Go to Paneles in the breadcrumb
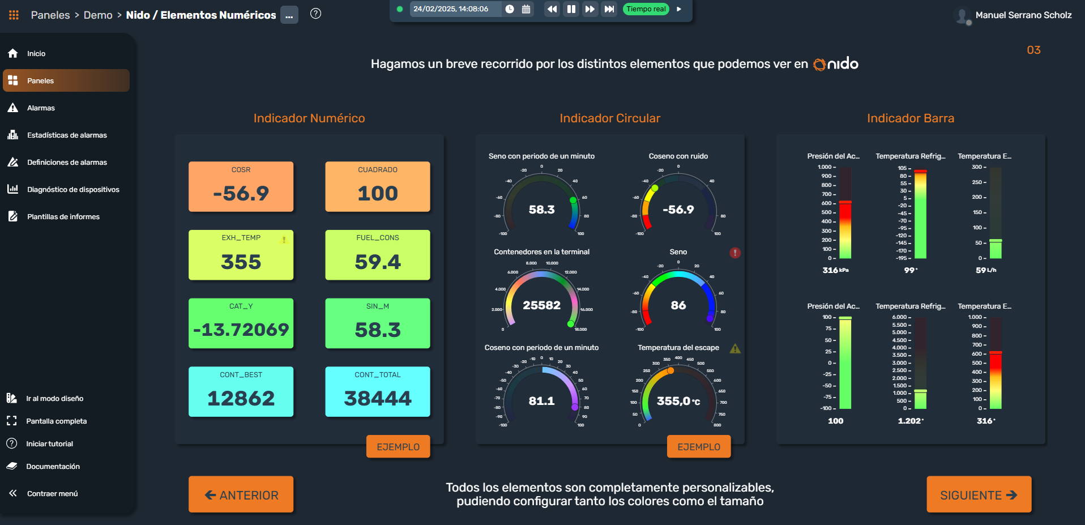Viewport: 1085px width, 525px height. [50, 15]
